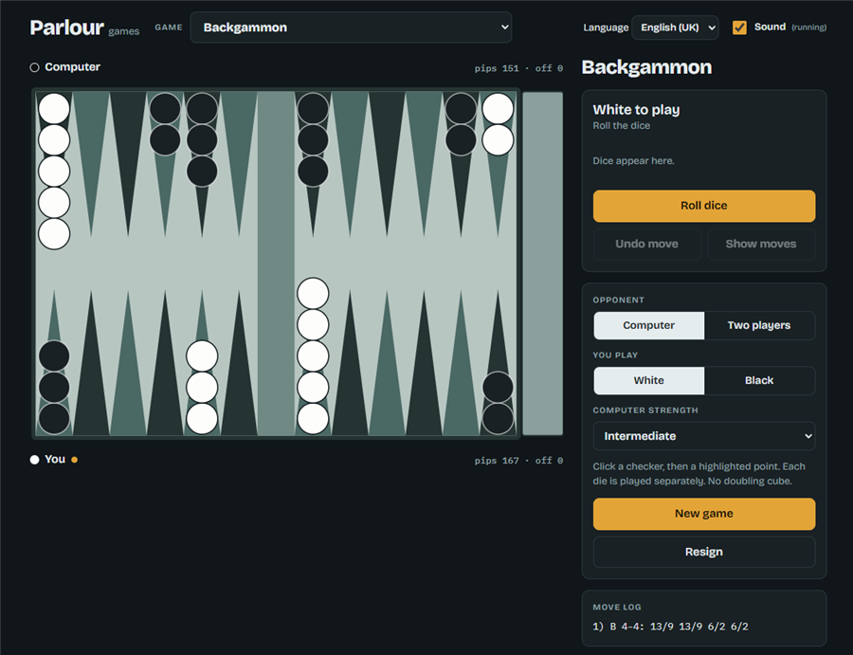Viewport: 853px width, 655px height.
Task: Click the orange turn indicator dot next to You
Action: click(75, 460)
